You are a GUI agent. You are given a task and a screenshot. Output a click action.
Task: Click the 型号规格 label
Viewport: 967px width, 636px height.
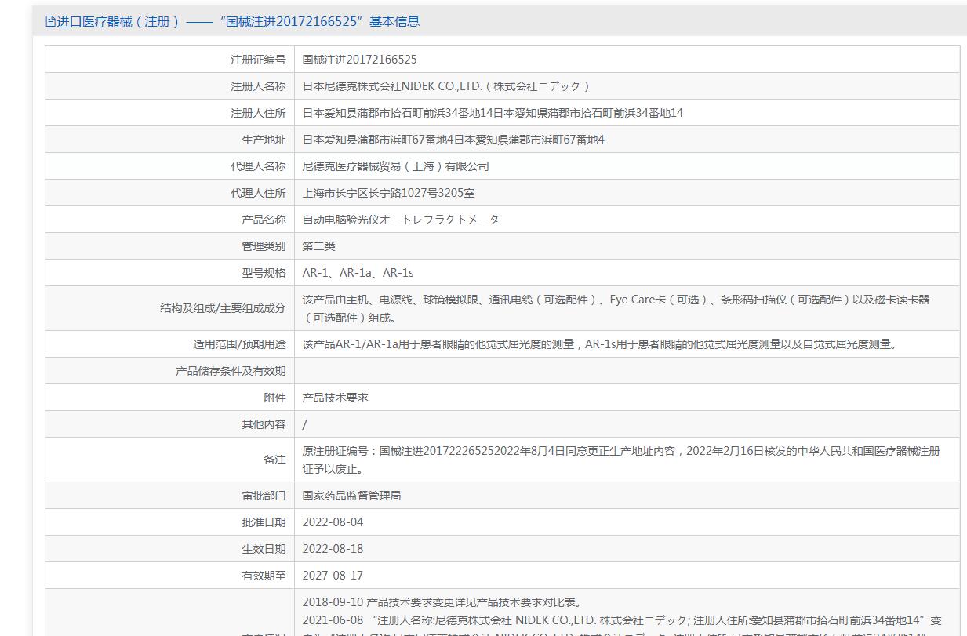264,273
